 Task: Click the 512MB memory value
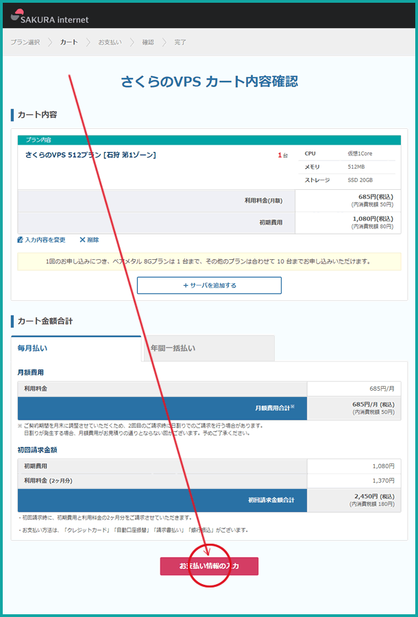click(356, 167)
